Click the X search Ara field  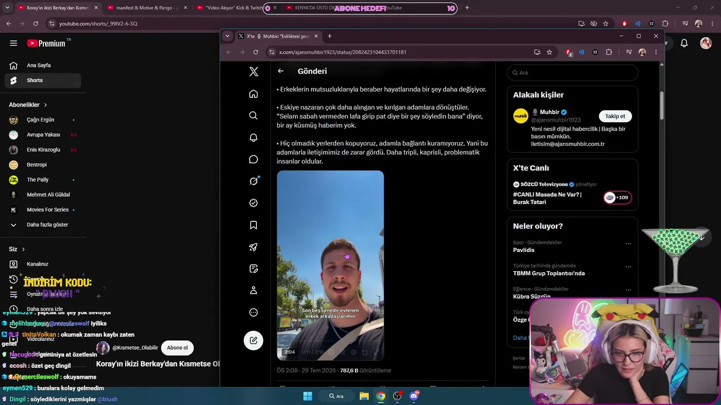click(x=572, y=73)
